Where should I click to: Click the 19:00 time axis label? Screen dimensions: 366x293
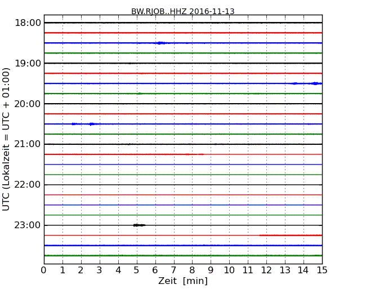pyautogui.click(x=28, y=63)
